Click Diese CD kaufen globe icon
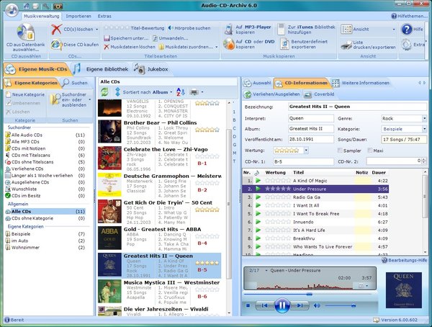This screenshot has height=327, width=432. coord(56,45)
